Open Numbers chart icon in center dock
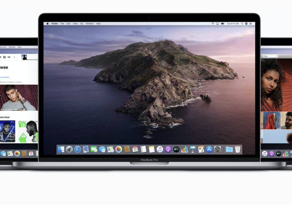 click(x=184, y=149)
